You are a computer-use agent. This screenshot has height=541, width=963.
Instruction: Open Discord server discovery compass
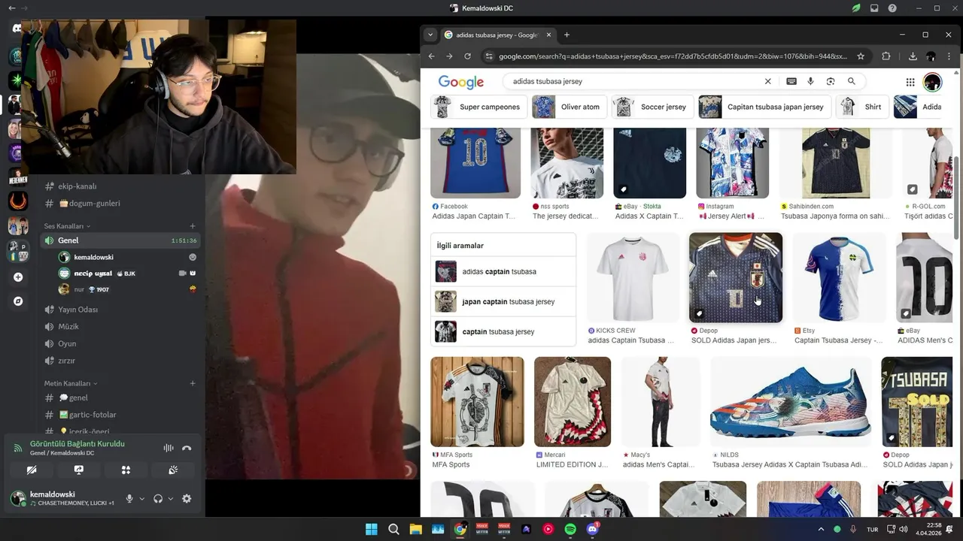18,301
